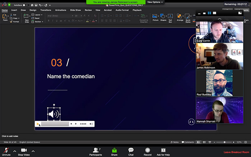251x157 pixels.
Task: Open the View Options dropdown
Action: point(155,2)
